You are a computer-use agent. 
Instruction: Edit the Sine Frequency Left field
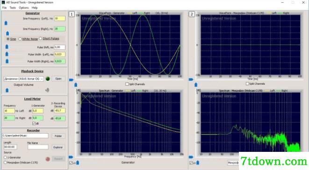(x=59, y=19)
